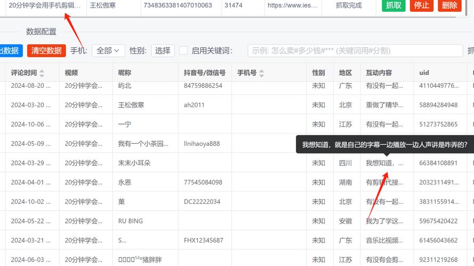
Task: Click the 地区 column header
Action: click(x=345, y=73)
